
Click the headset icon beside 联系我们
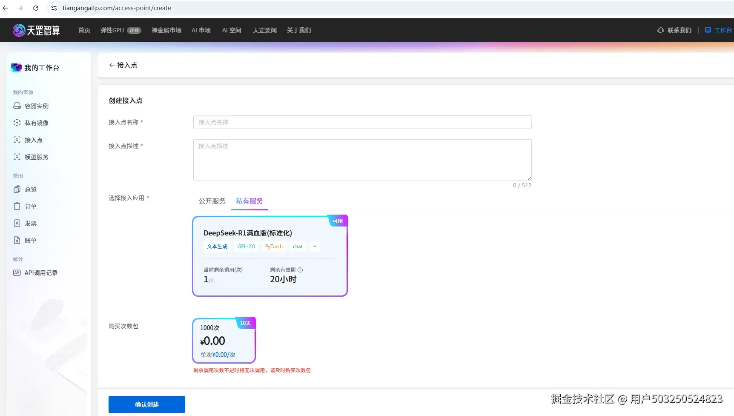click(x=661, y=30)
